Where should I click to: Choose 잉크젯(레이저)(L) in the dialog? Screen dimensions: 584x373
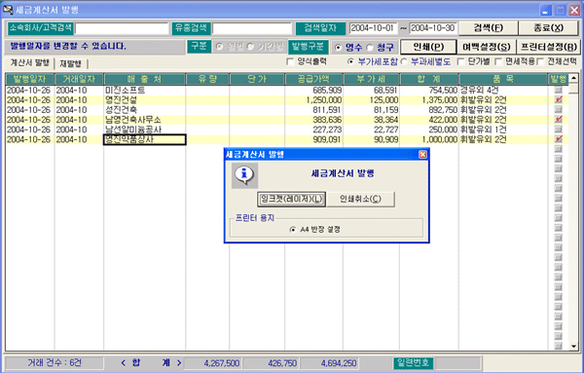pos(292,199)
